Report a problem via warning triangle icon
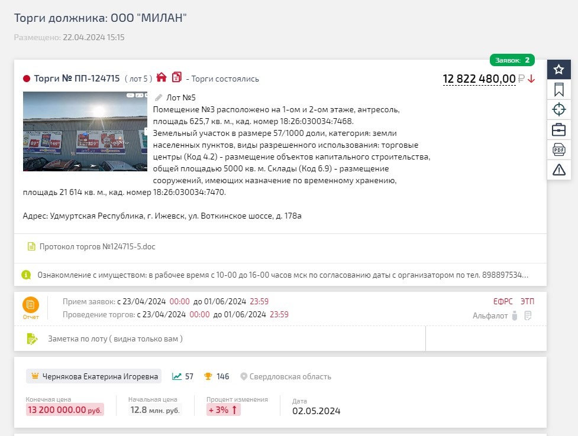The image size is (578, 436). pyautogui.click(x=558, y=170)
